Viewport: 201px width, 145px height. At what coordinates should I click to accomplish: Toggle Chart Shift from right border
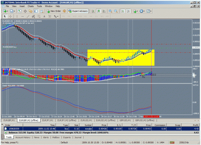pos(128,11)
